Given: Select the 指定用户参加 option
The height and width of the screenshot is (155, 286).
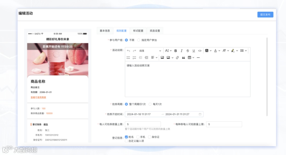Looking at the screenshot, I should click(x=138, y=40).
